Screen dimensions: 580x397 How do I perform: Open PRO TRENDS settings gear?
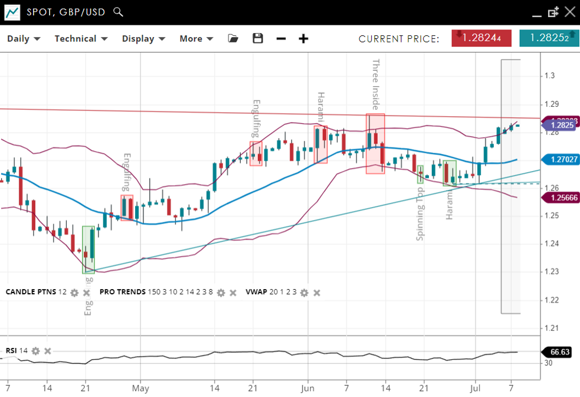point(221,292)
